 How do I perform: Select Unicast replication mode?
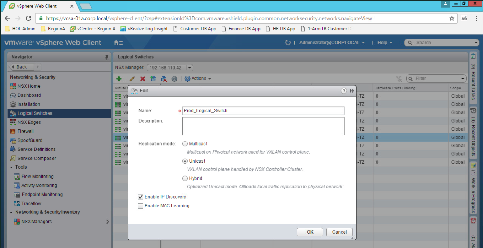[x=185, y=161]
